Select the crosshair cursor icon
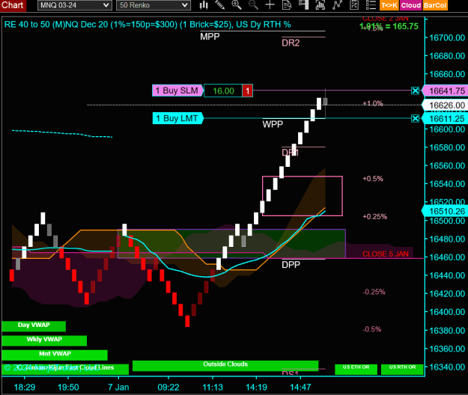Viewport: 468px width, 395px height. click(270, 5)
